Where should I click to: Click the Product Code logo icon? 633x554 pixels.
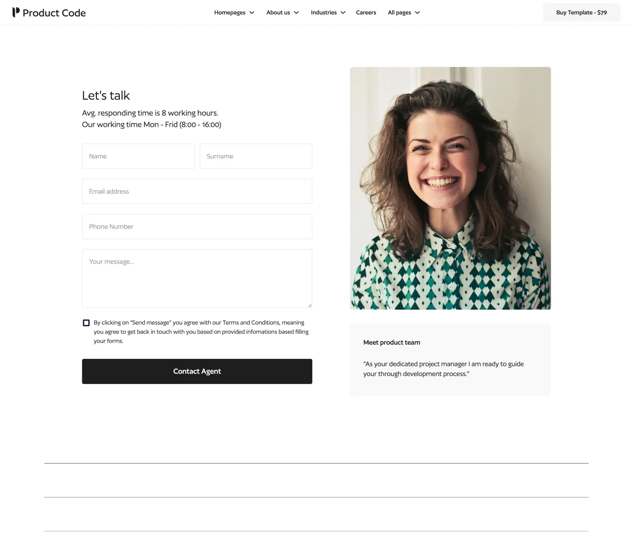pyautogui.click(x=16, y=12)
